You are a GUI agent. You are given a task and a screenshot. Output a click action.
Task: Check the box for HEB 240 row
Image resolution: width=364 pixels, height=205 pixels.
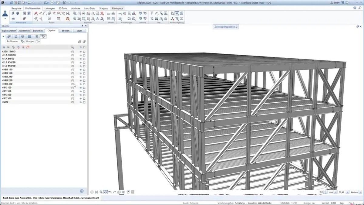(x=84, y=77)
